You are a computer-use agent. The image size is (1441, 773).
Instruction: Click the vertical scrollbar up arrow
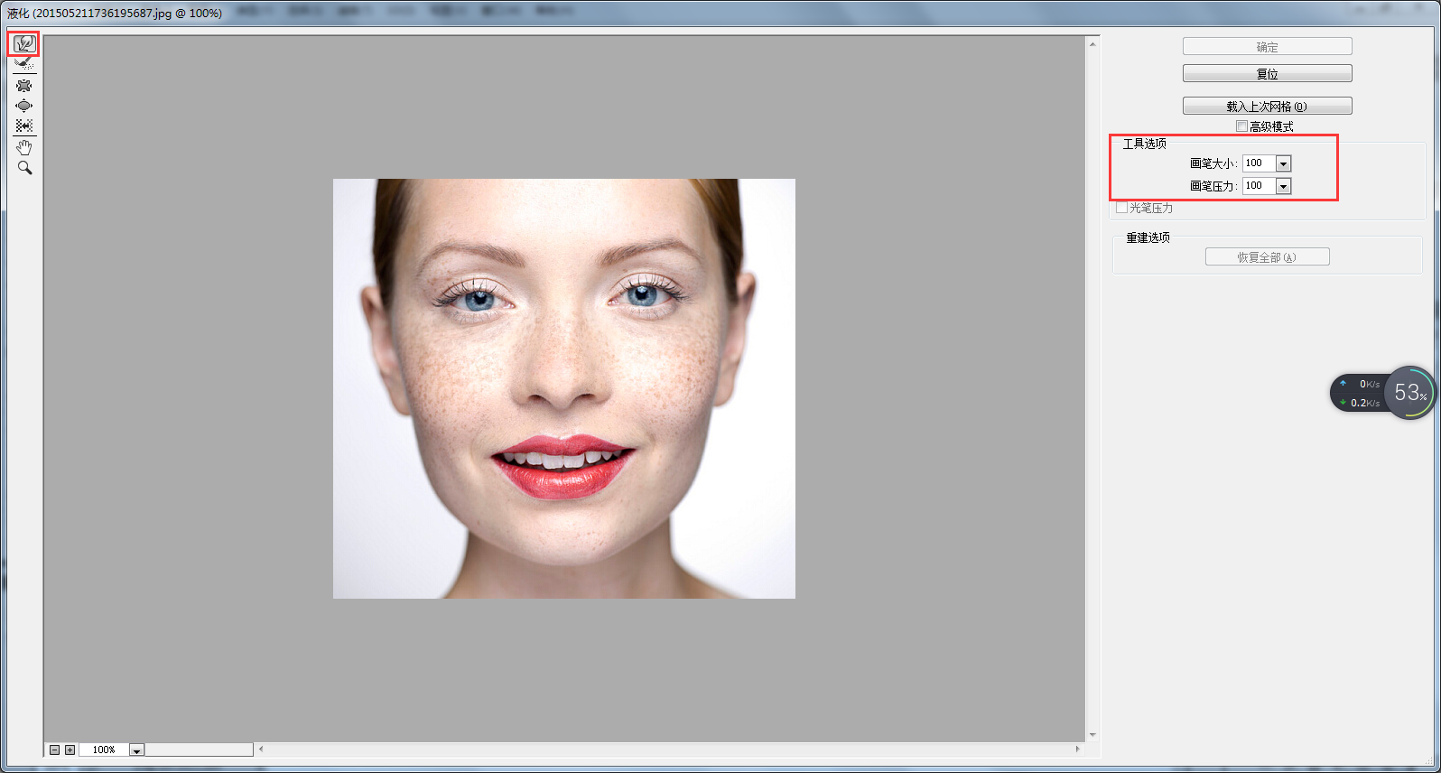1092,43
